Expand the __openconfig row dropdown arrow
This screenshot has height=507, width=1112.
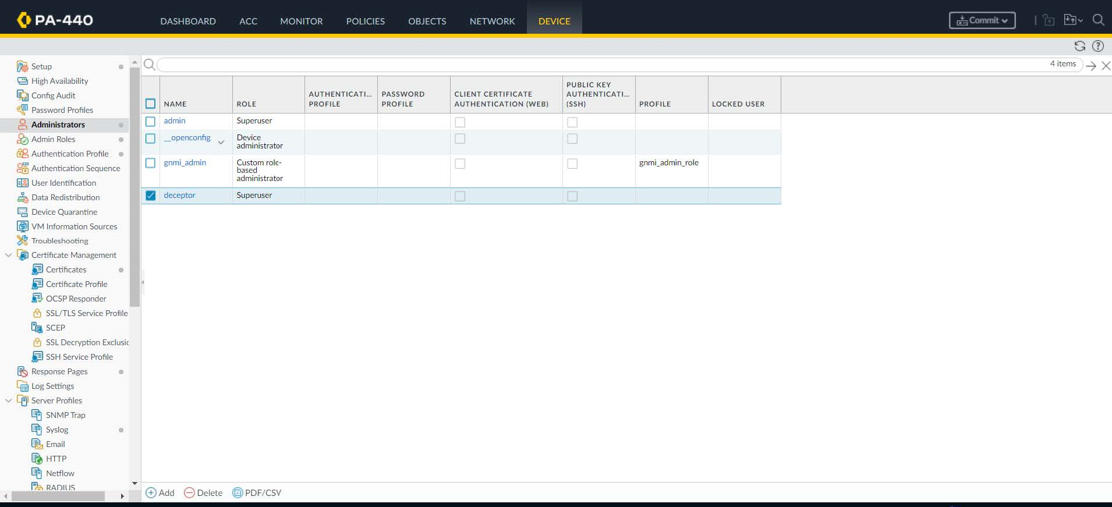click(221, 142)
